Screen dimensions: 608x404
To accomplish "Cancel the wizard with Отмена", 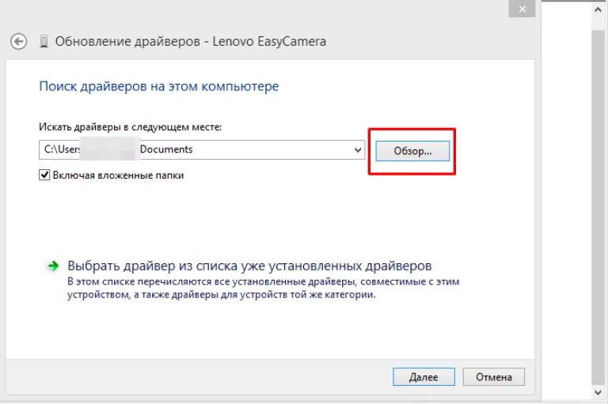I will (x=494, y=377).
